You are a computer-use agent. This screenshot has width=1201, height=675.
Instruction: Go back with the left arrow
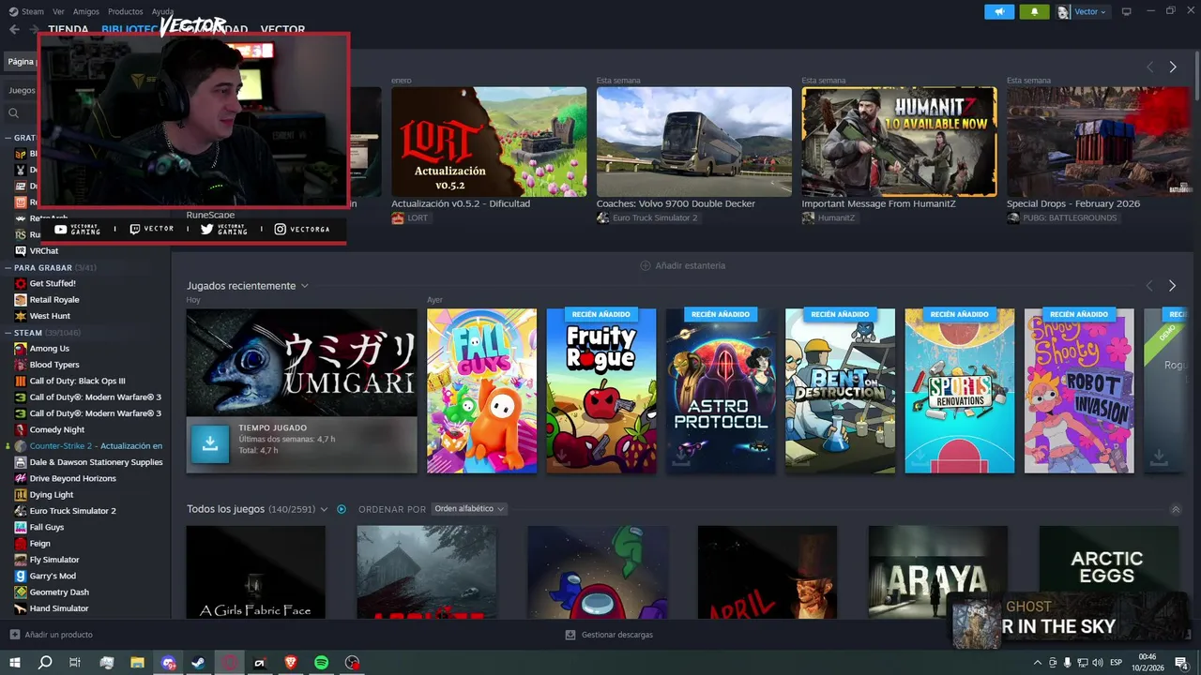(x=14, y=29)
